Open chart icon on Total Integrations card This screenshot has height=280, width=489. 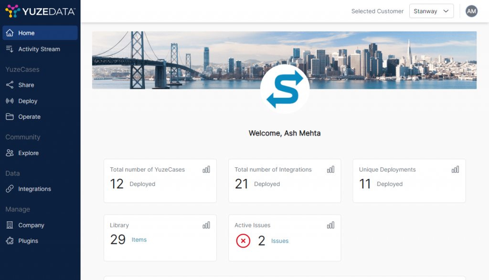tap(330, 169)
